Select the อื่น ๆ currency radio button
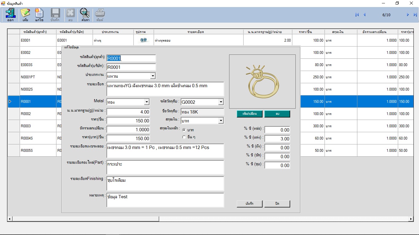The image size is (419, 235). coord(184,137)
